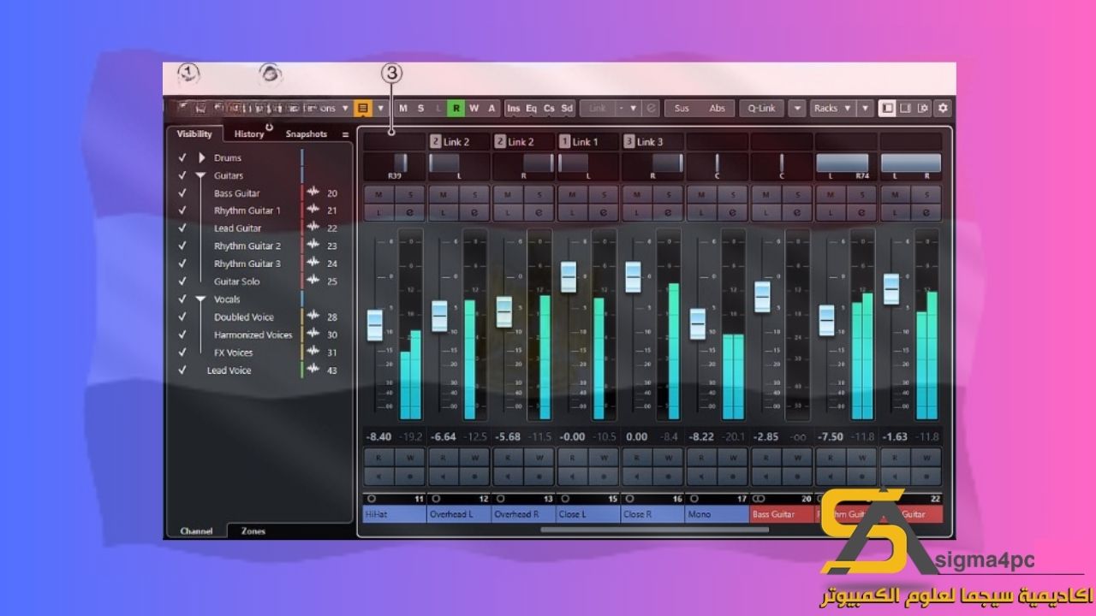Viewport: 1096px width, 616px height.
Task: Open the Link group dropdown arrow
Action: (634, 109)
